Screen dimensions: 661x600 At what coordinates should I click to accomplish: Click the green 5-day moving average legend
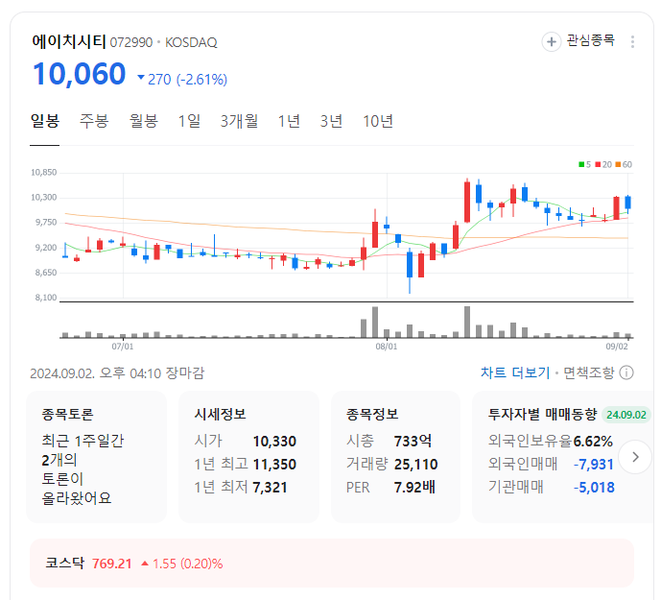coord(584,164)
